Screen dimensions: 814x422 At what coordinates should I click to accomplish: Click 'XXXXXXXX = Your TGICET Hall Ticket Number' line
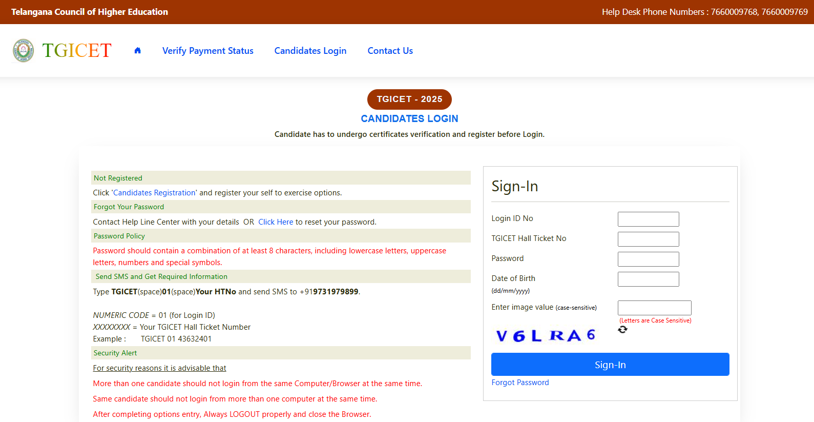coord(172,327)
